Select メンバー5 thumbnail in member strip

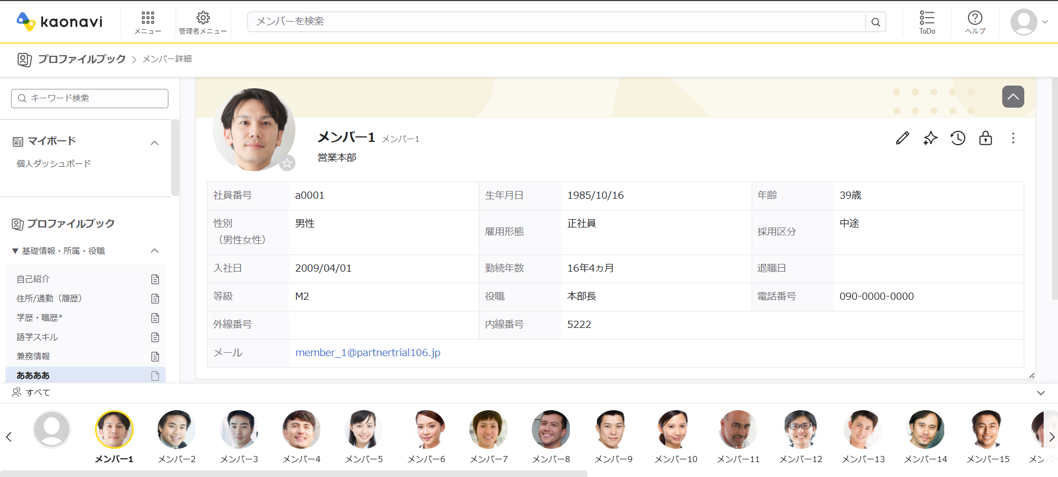click(x=363, y=430)
